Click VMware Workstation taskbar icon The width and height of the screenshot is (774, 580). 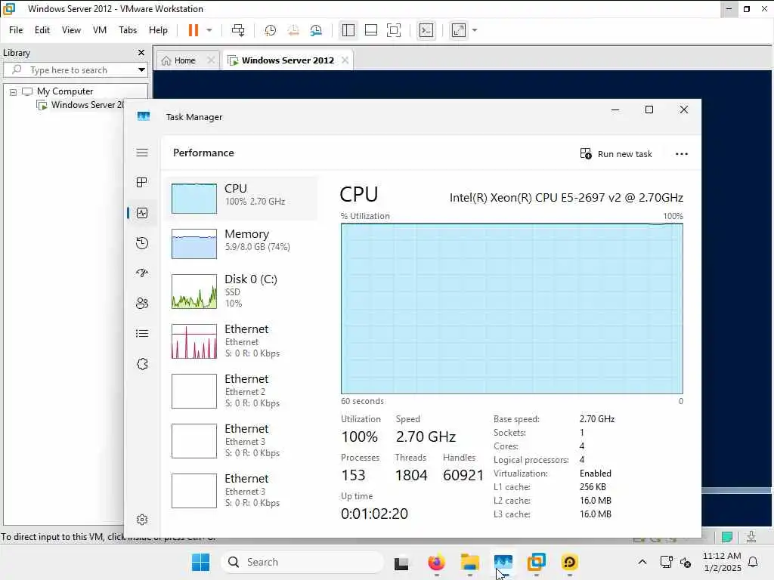[537, 562]
